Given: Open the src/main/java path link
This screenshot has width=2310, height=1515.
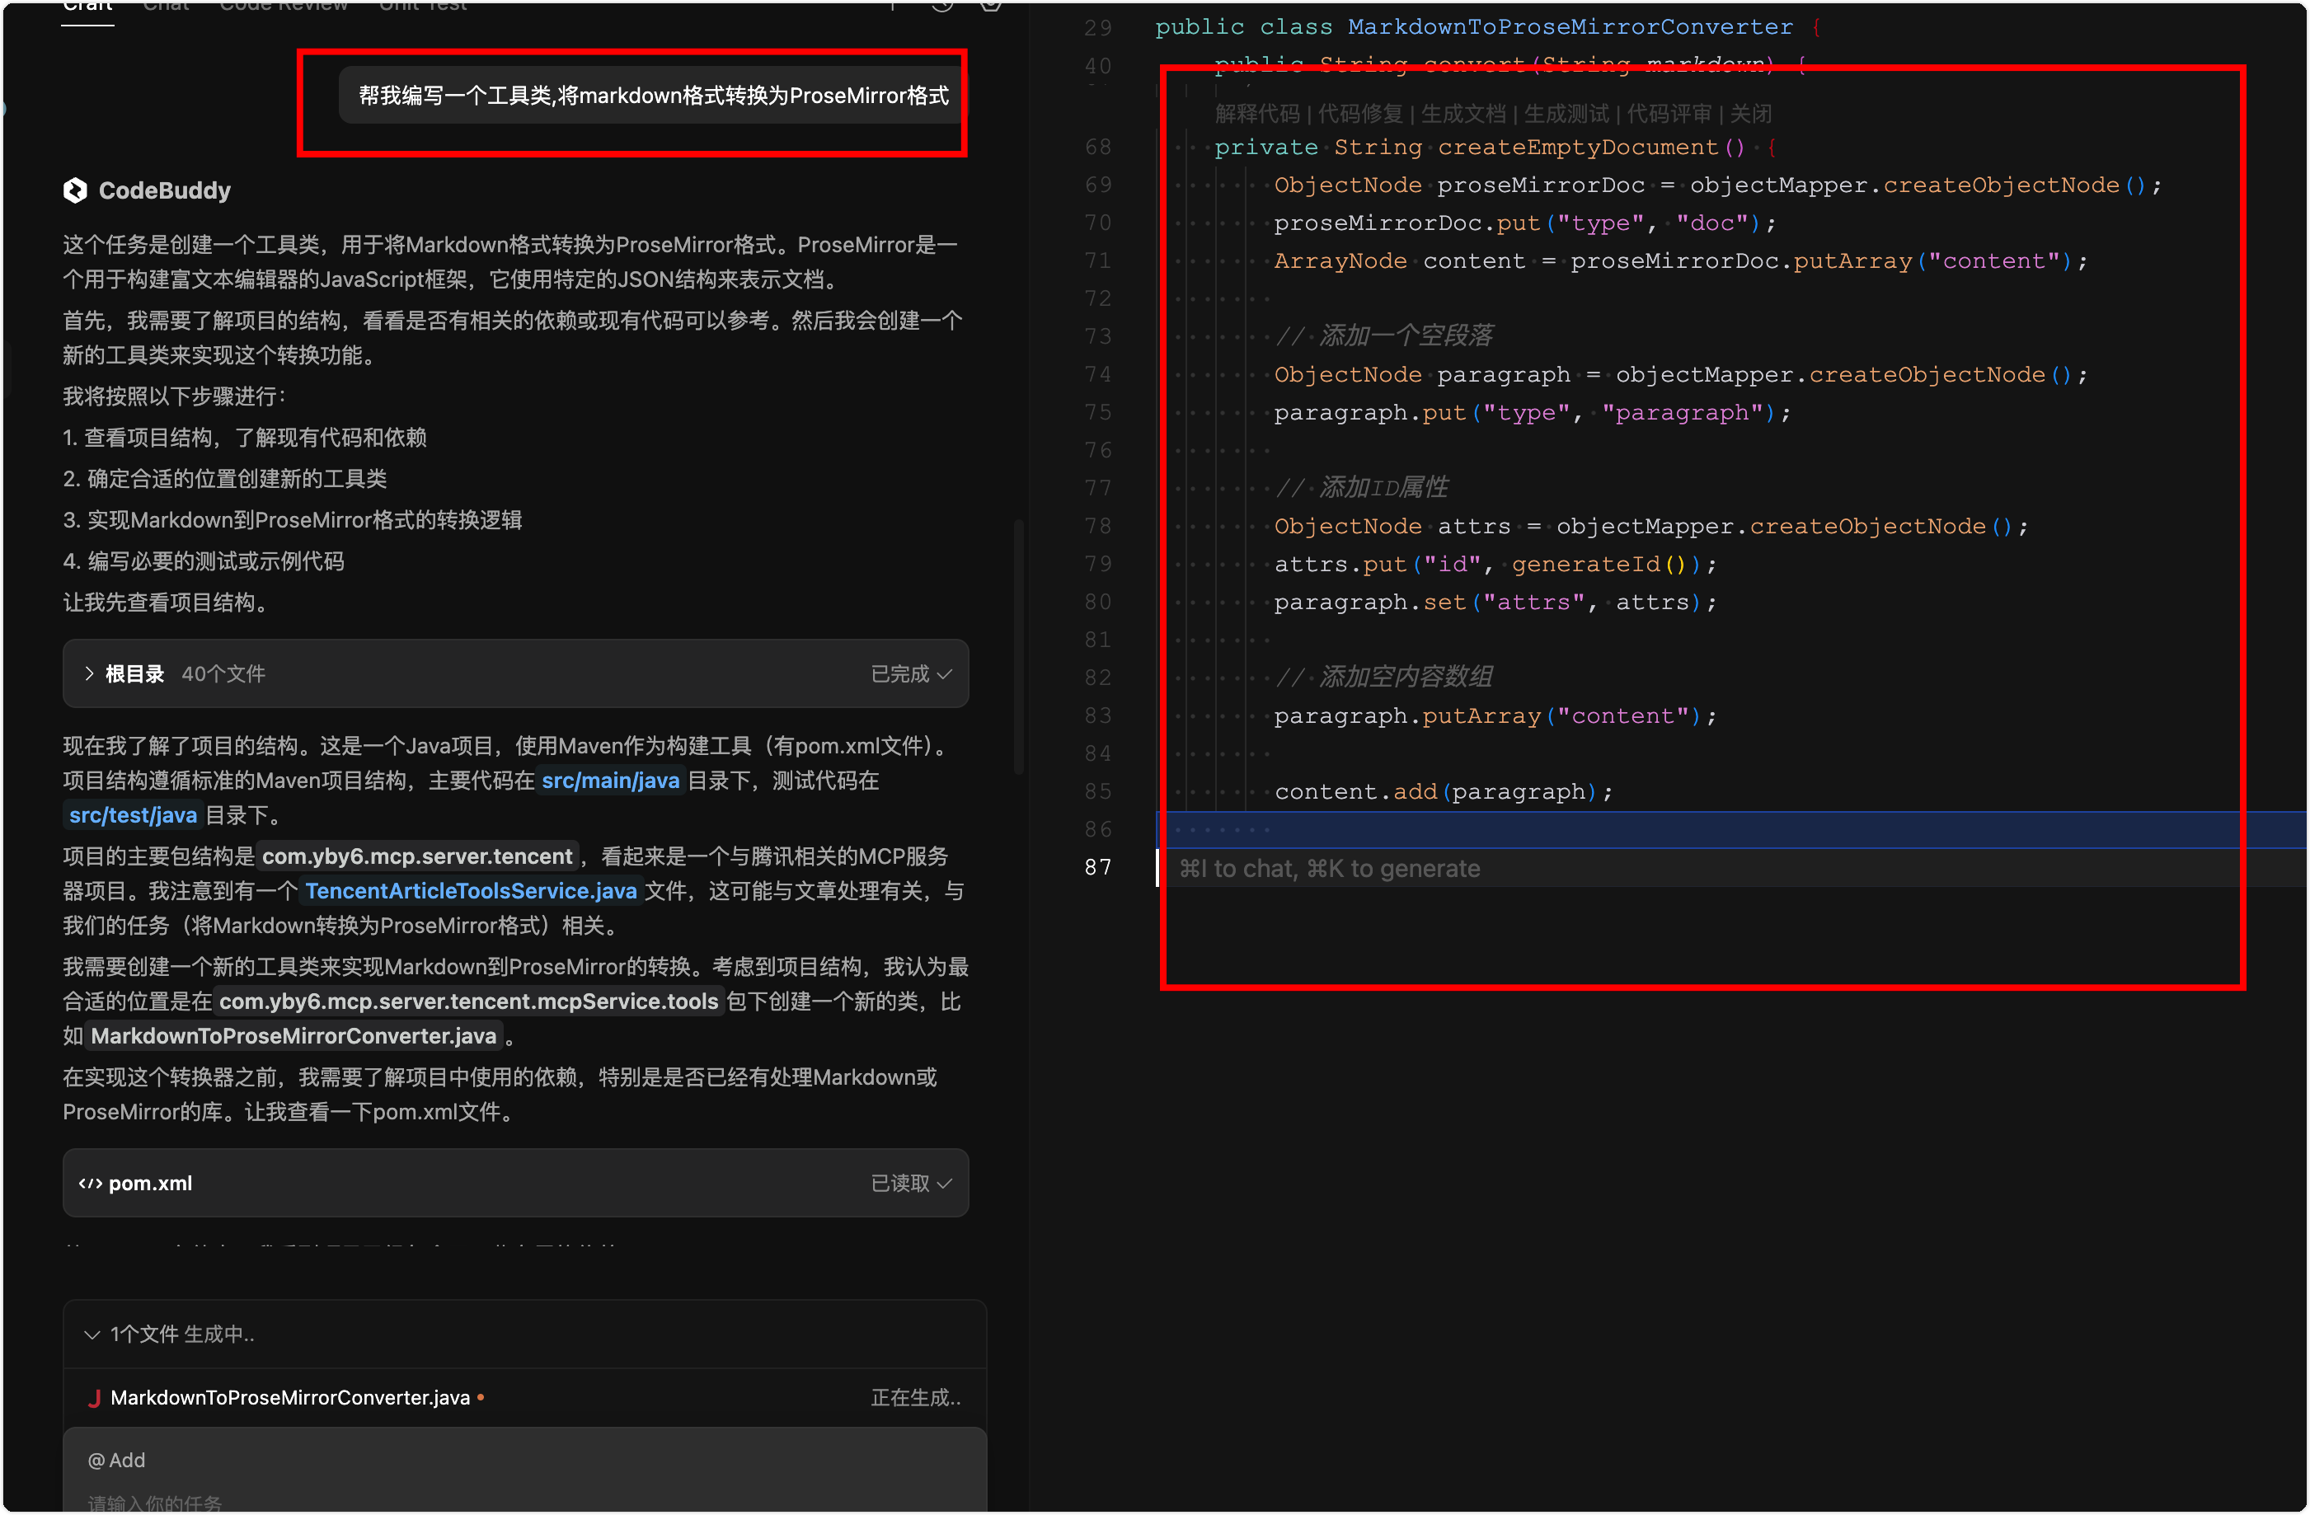Looking at the screenshot, I should [x=609, y=781].
